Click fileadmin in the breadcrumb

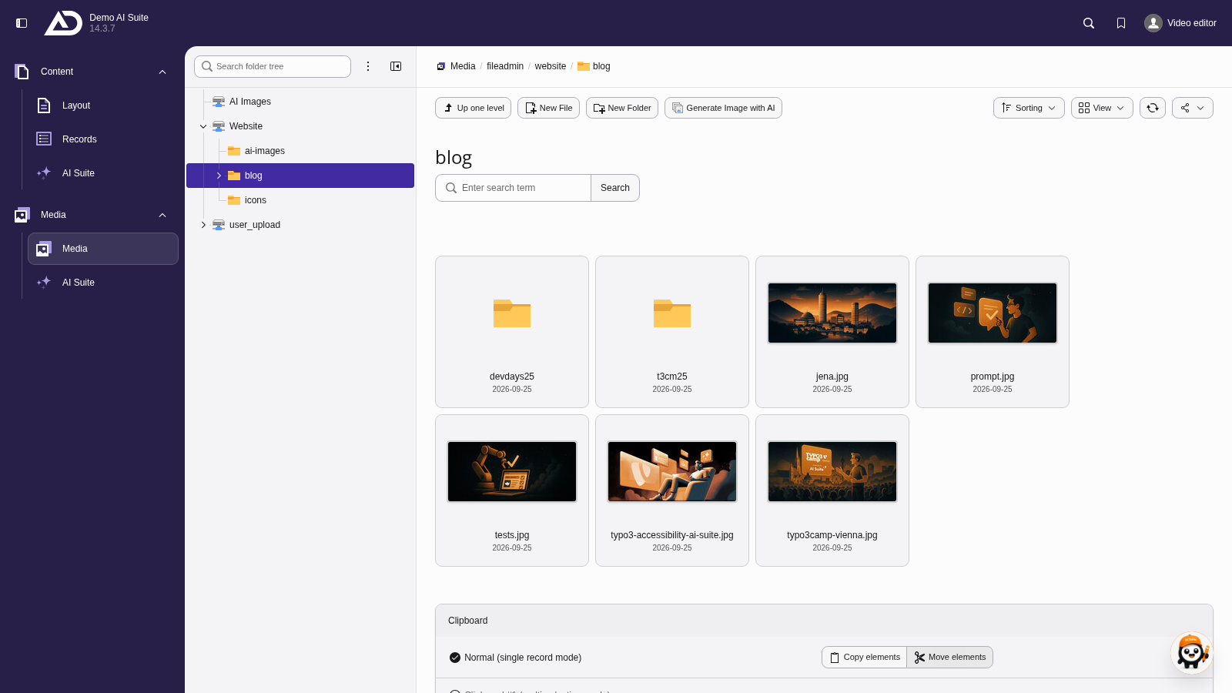click(505, 66)
